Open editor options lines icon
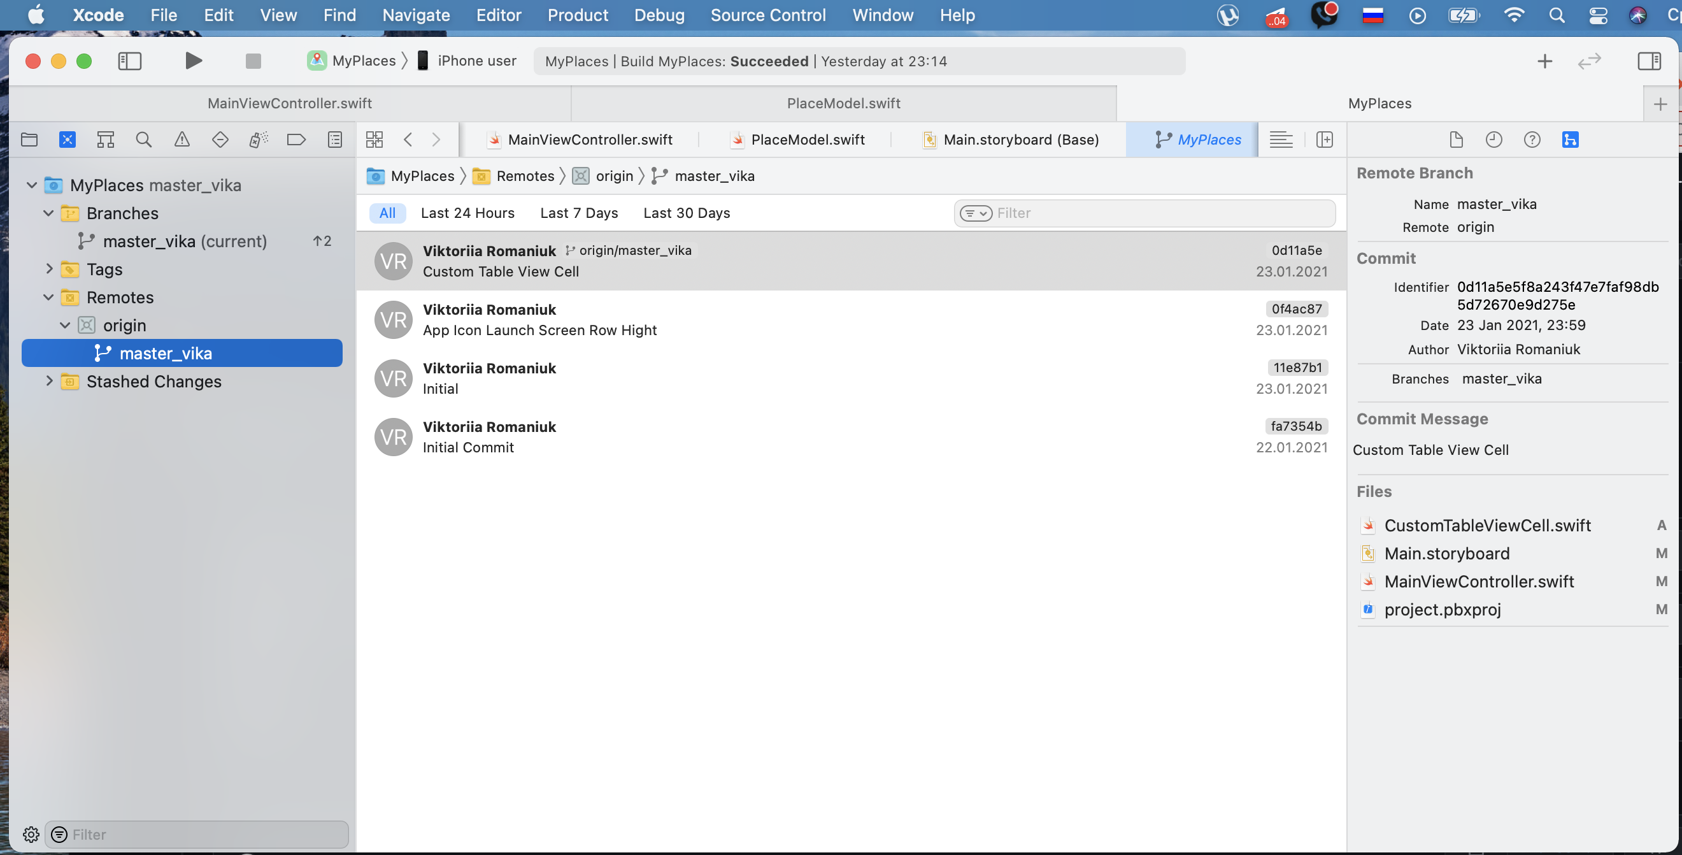This screenshot has width=1682, height=855. point(1280,139)
